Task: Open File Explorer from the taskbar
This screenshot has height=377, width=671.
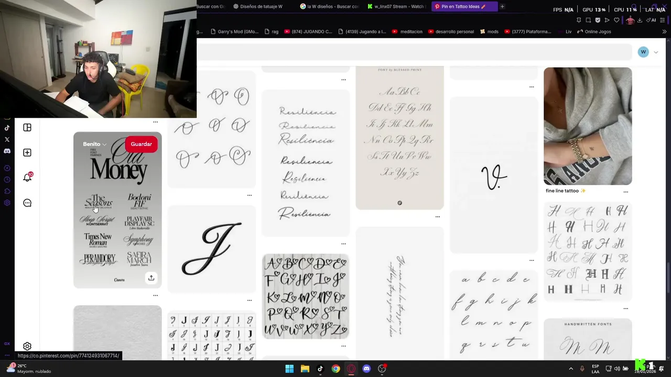Action: (305, 369)
